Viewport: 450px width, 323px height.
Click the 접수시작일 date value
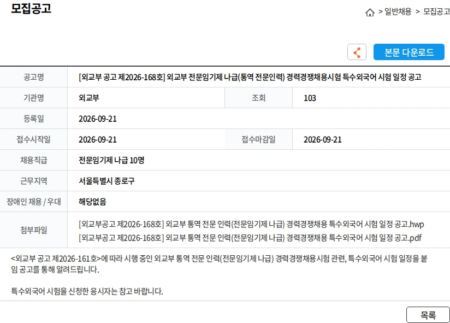click(x=98, y=139)
